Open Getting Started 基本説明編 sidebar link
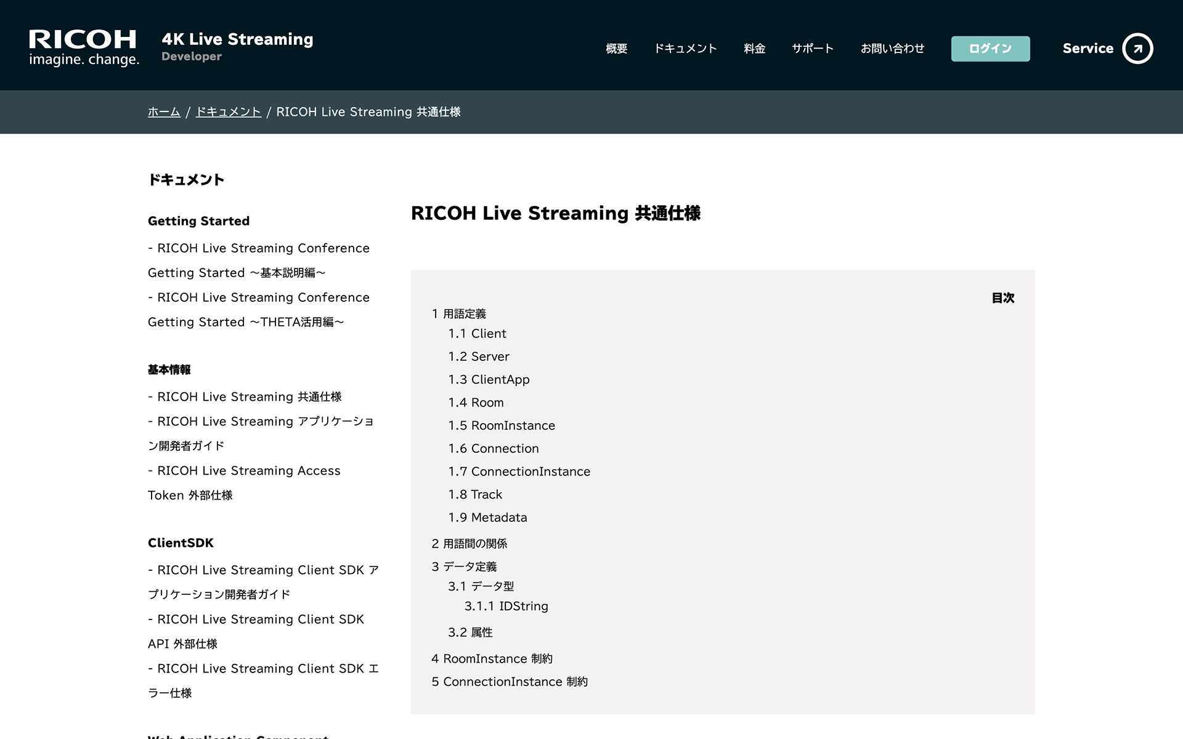 259,260
